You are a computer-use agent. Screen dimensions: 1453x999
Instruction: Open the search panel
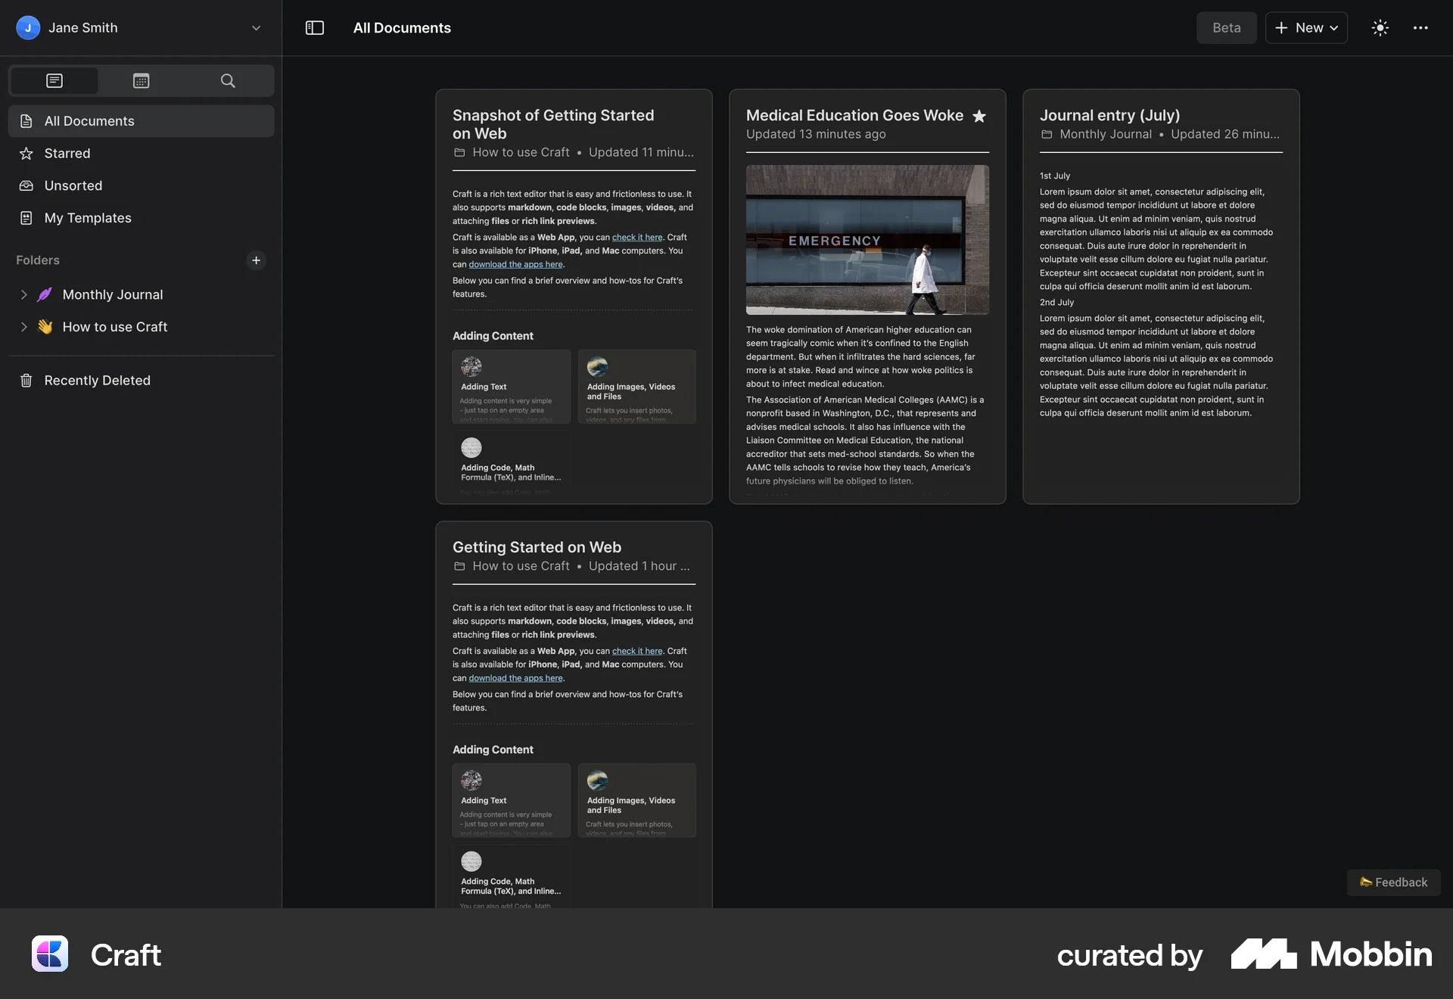pos(227,81)
